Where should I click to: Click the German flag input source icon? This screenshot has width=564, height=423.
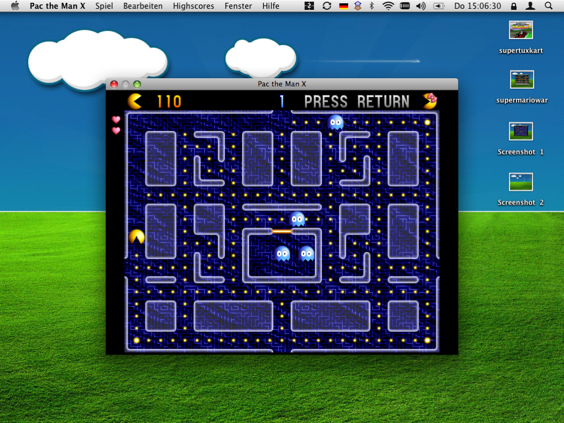coord(343,6)
